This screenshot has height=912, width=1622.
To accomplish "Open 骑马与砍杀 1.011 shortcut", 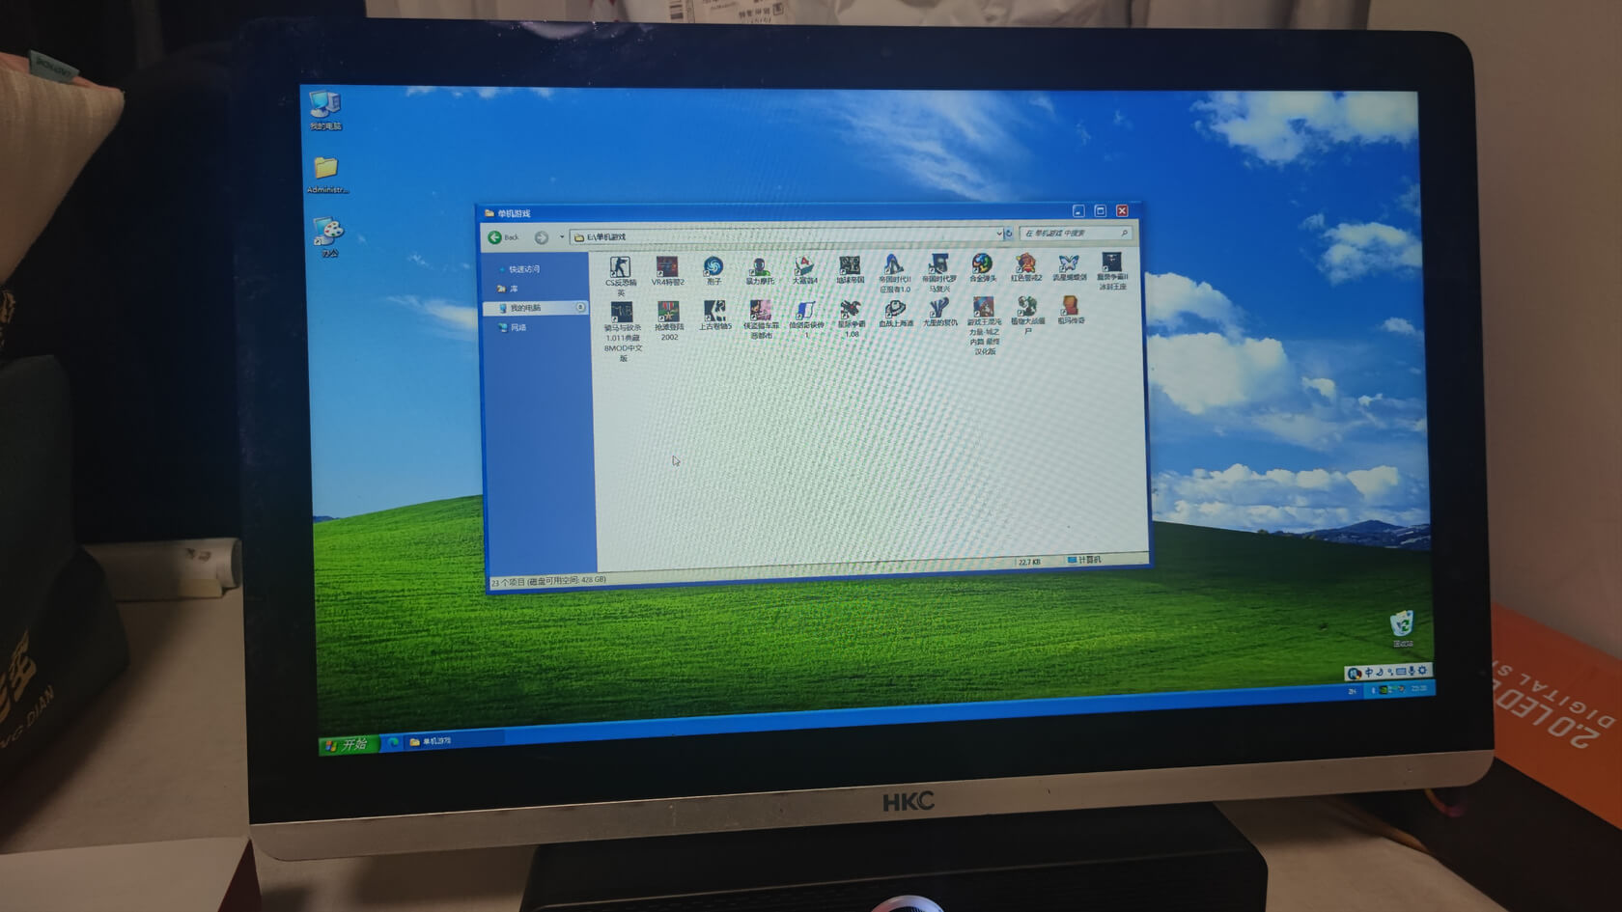I will coord(622,331).
